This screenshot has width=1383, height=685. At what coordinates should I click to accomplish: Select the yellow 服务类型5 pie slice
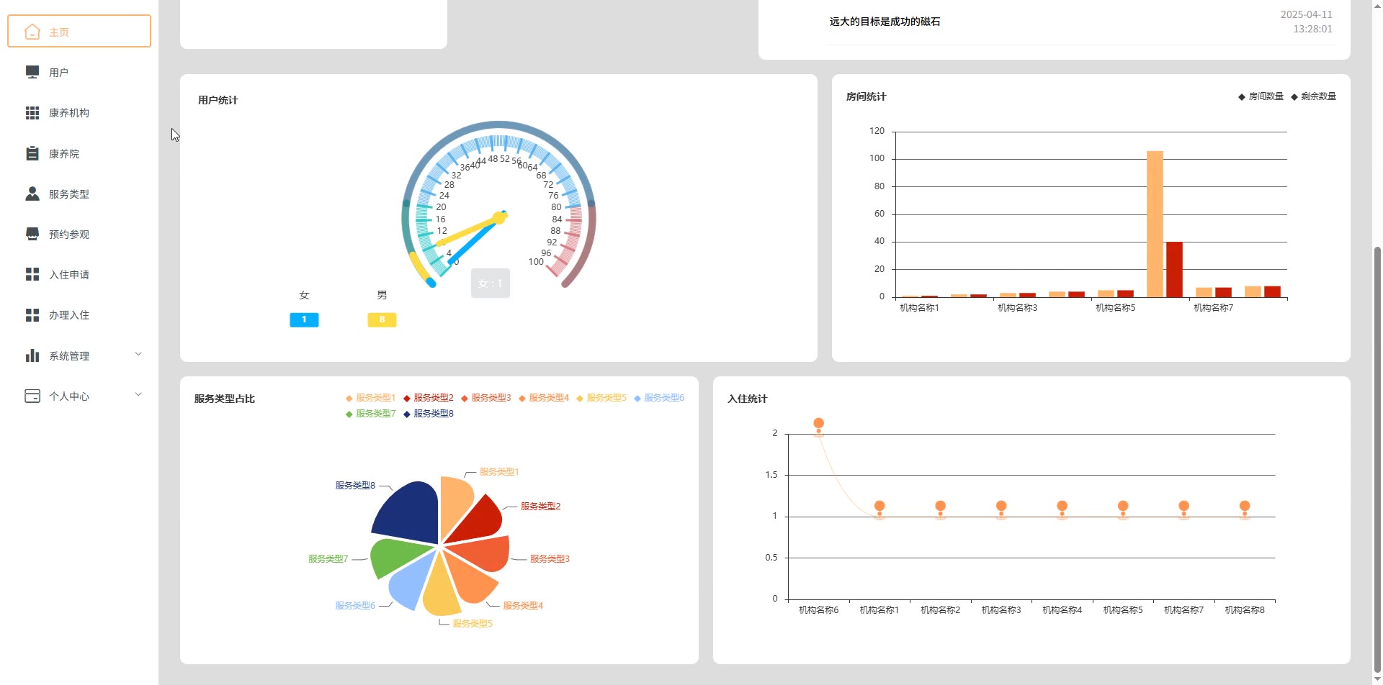439,591
